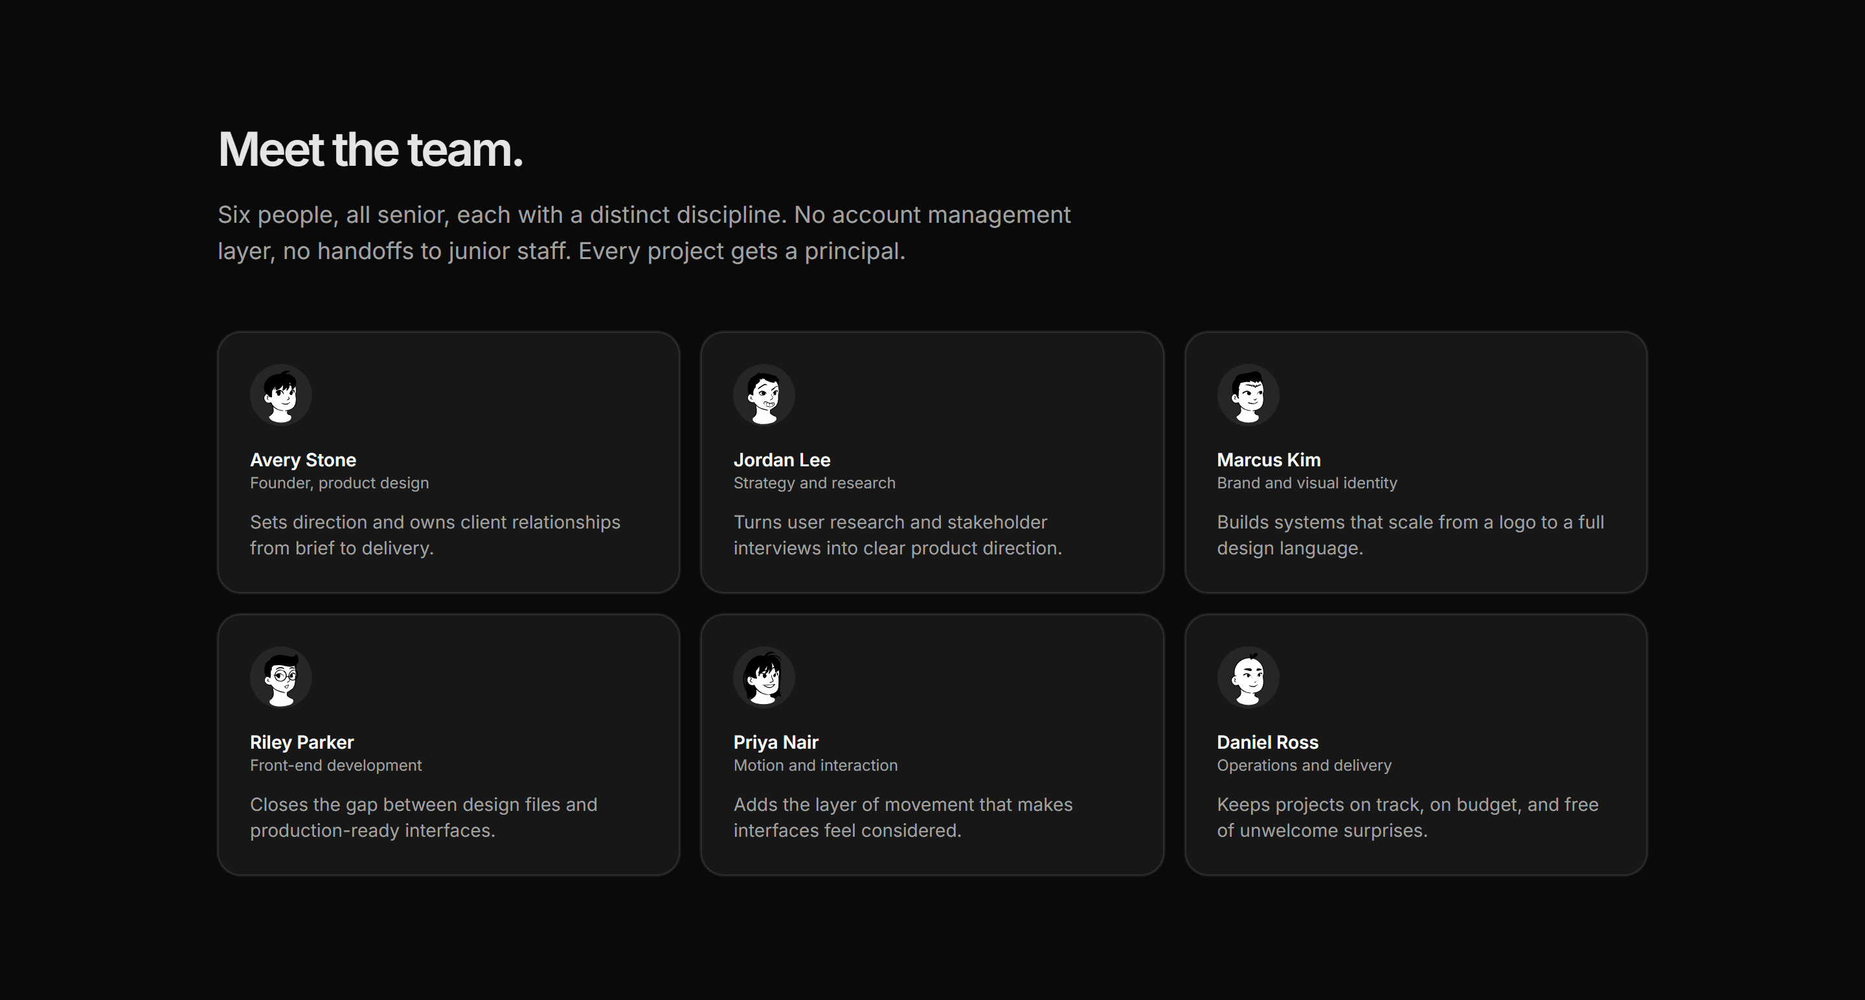Click Marcus Kim's avatar illustration
1865x1000 pixels.
point(1248,395)
